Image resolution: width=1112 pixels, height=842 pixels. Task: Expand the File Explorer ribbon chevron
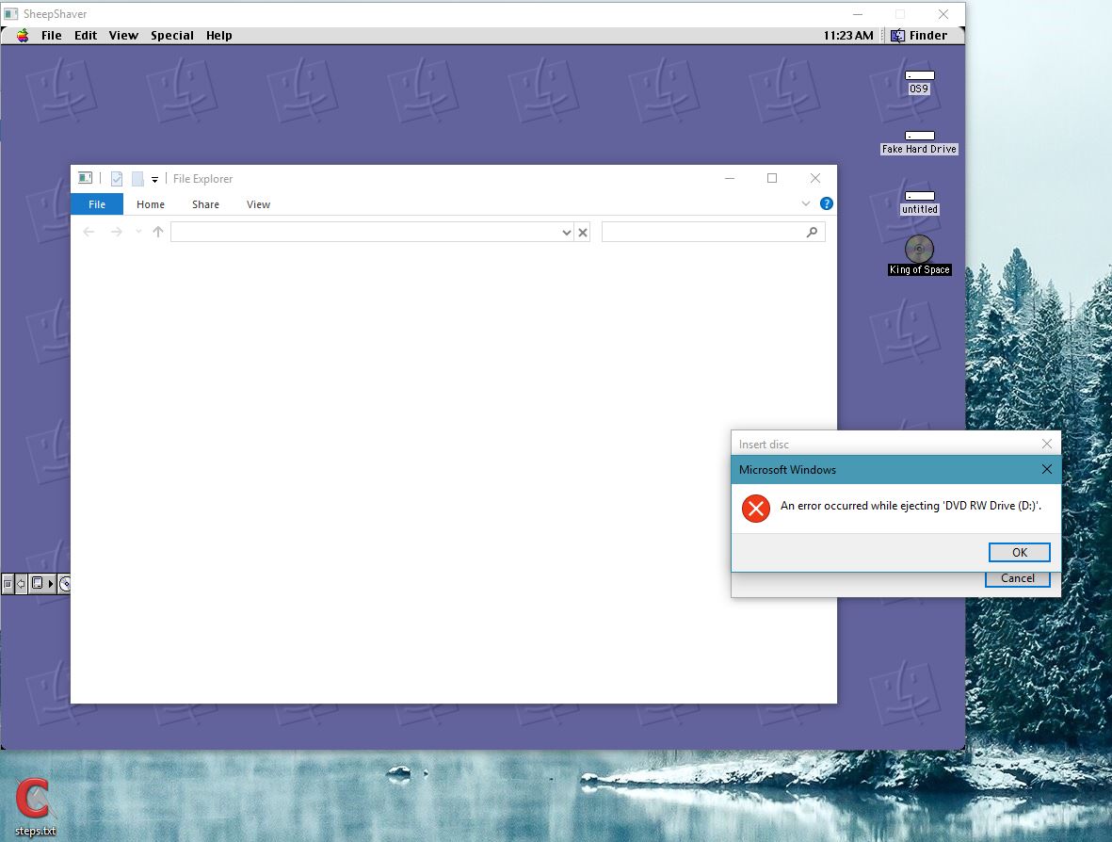pos(806,203)
